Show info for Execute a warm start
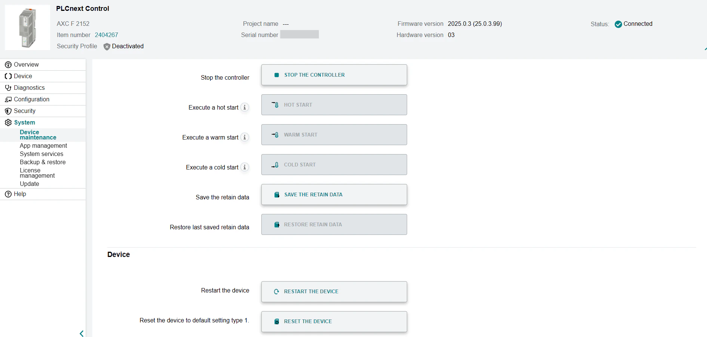The width and height of the screenshot is (707, 337). [245, 137]
